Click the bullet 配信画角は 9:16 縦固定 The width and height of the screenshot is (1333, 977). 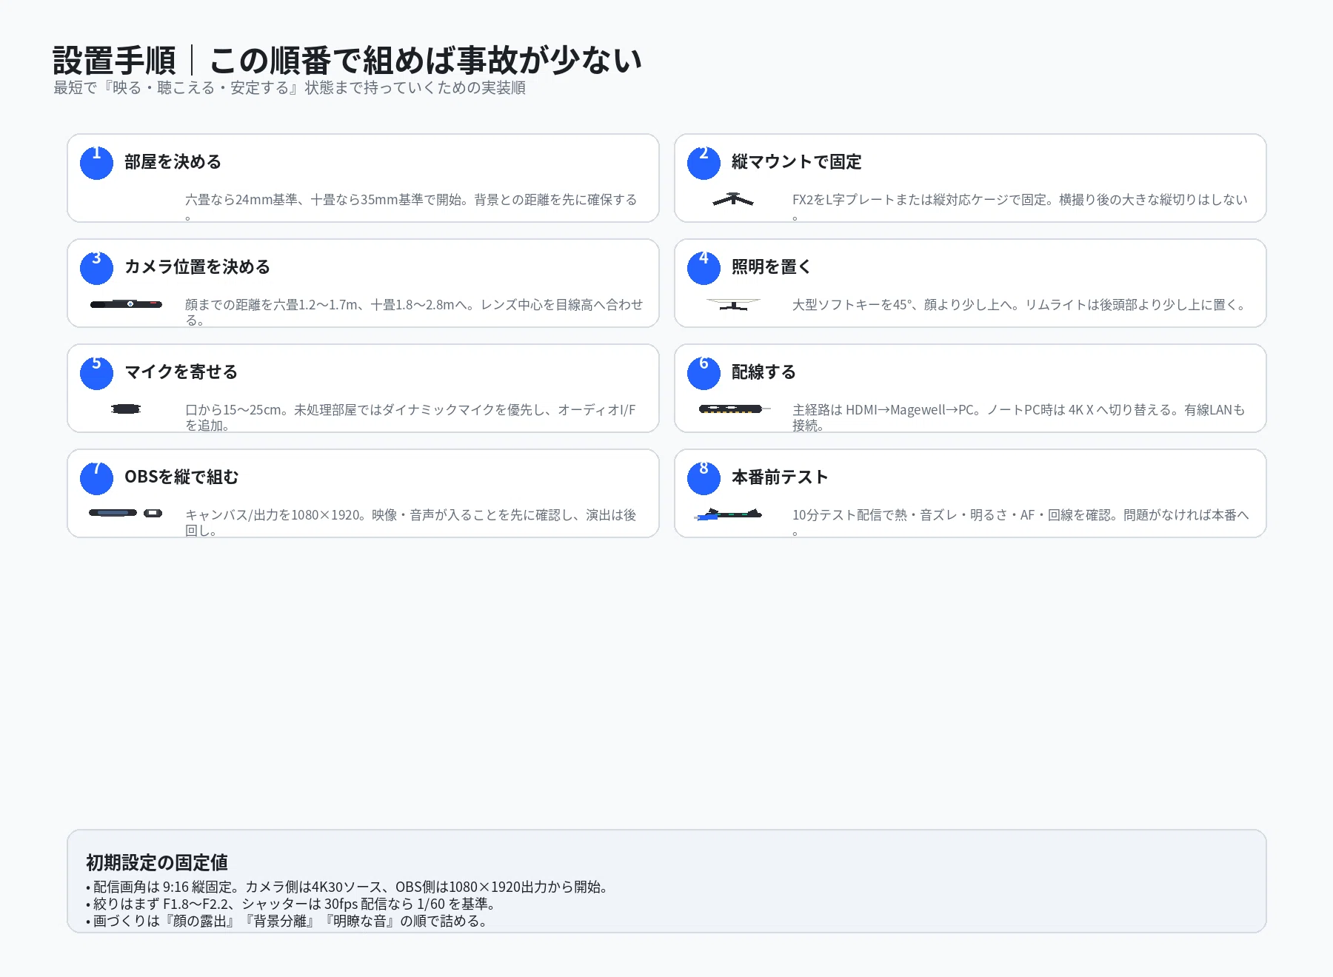click(347, 887)
